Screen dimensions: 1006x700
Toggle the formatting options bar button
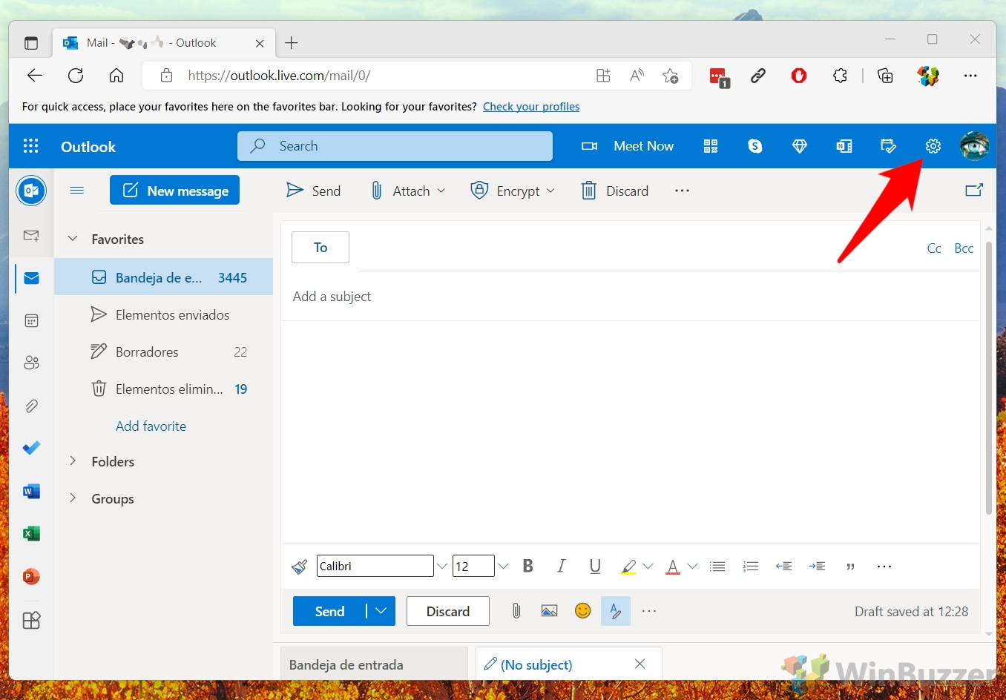(616, 611)
